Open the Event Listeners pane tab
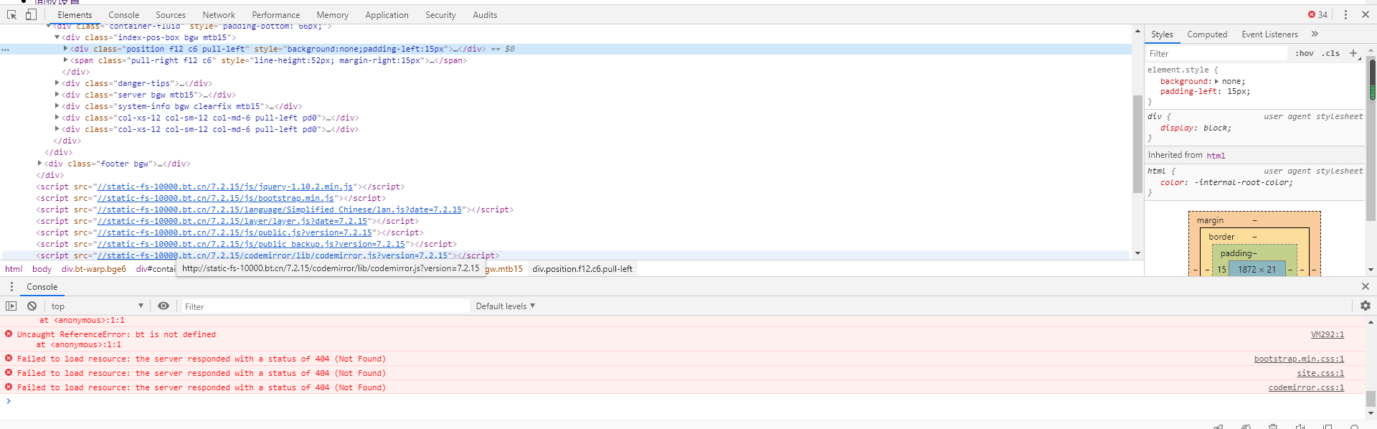1377x429 pixels. (1269, 34)
